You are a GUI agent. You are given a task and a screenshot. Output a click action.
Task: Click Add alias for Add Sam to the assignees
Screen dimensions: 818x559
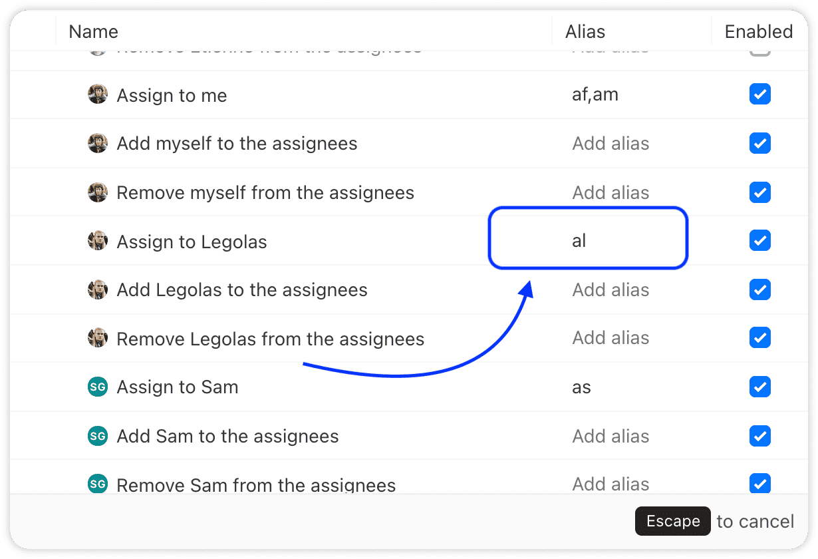(x=611, y=437)
